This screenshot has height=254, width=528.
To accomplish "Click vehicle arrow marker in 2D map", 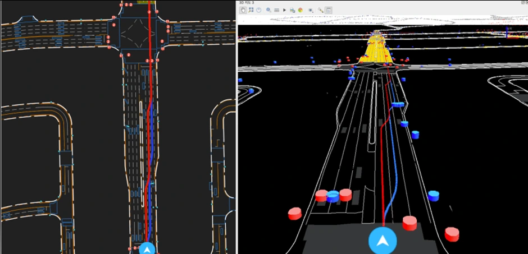I will pos(147,249).
